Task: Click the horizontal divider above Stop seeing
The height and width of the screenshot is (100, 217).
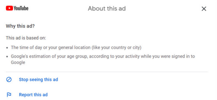Action: click(107, 72)
